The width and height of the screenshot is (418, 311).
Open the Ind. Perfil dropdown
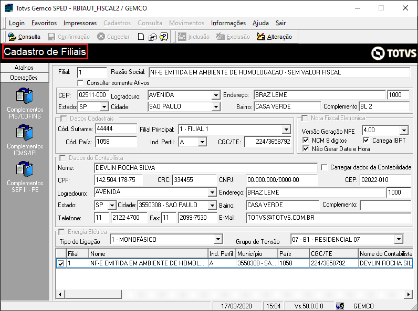point(202,142)
